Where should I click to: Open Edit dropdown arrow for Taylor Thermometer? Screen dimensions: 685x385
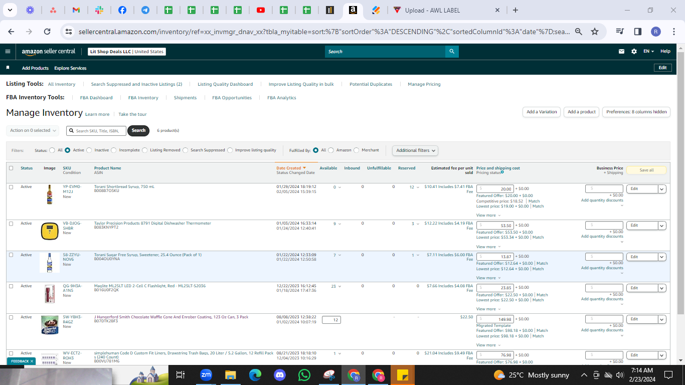tap(662, 226)
